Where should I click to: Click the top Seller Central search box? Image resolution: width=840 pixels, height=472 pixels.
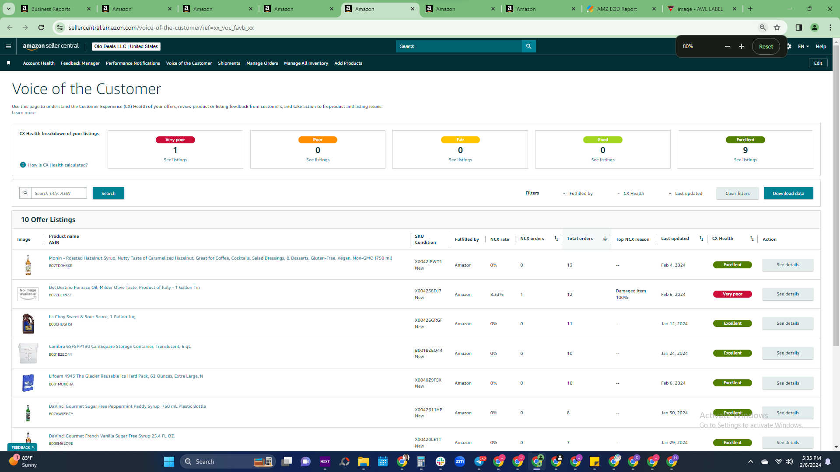[459, 46]
